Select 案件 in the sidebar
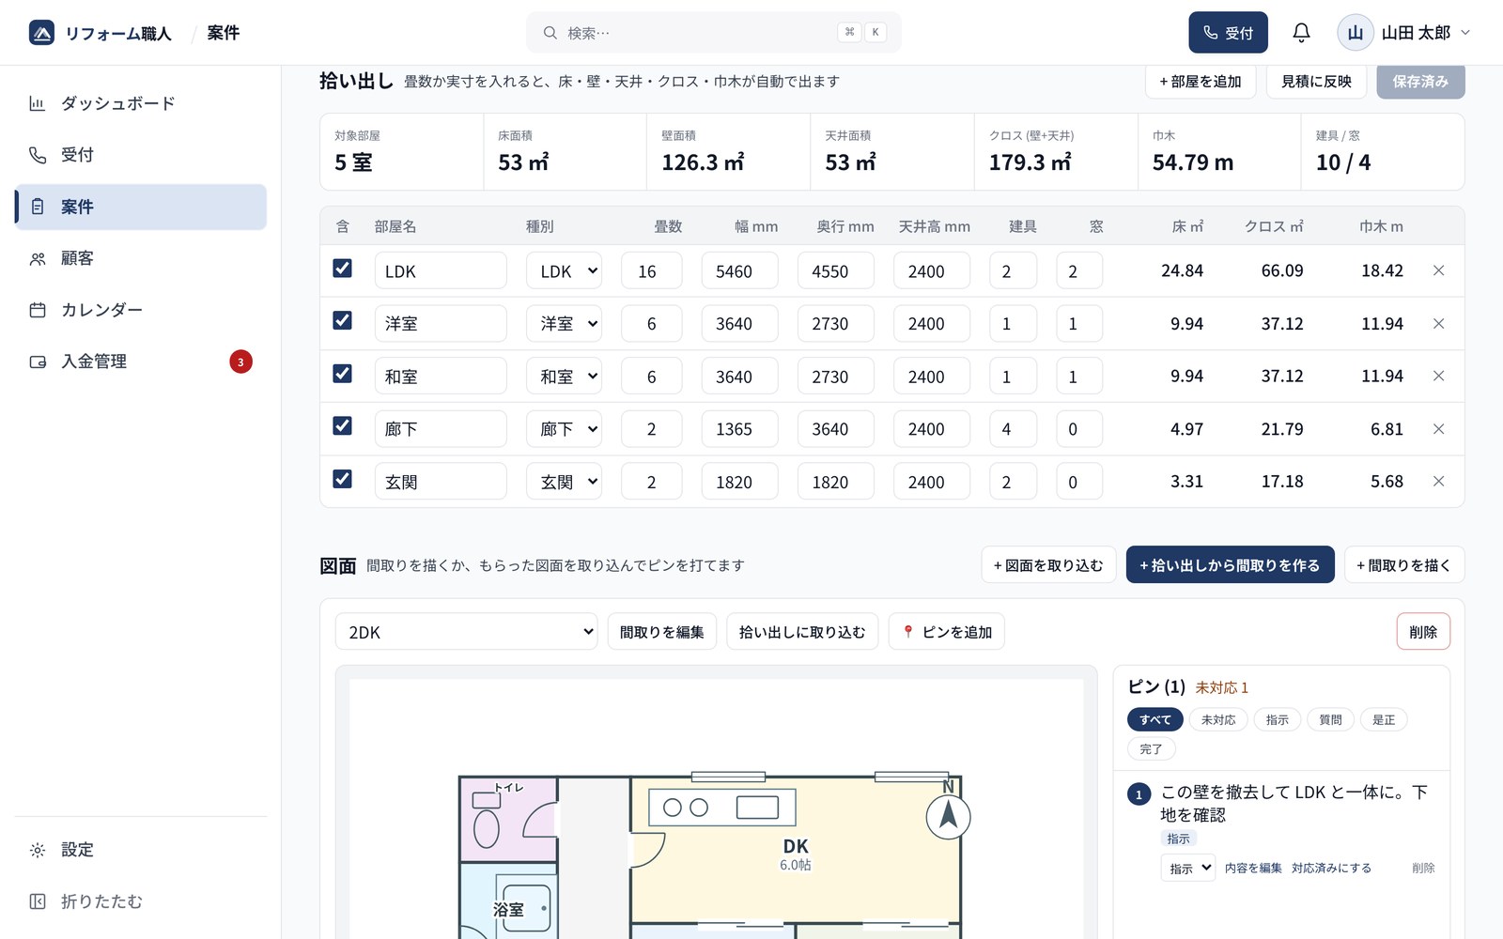 141,207
